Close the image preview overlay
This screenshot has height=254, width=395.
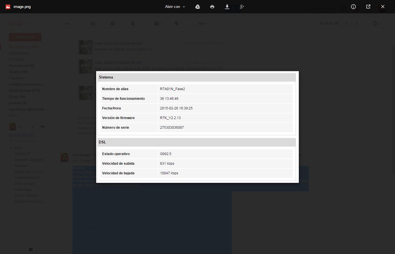(383, 7)
